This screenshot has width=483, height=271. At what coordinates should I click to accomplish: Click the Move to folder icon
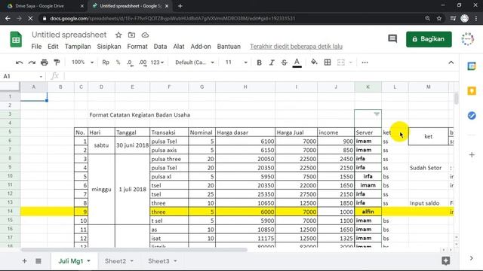[x=131, y=35]
